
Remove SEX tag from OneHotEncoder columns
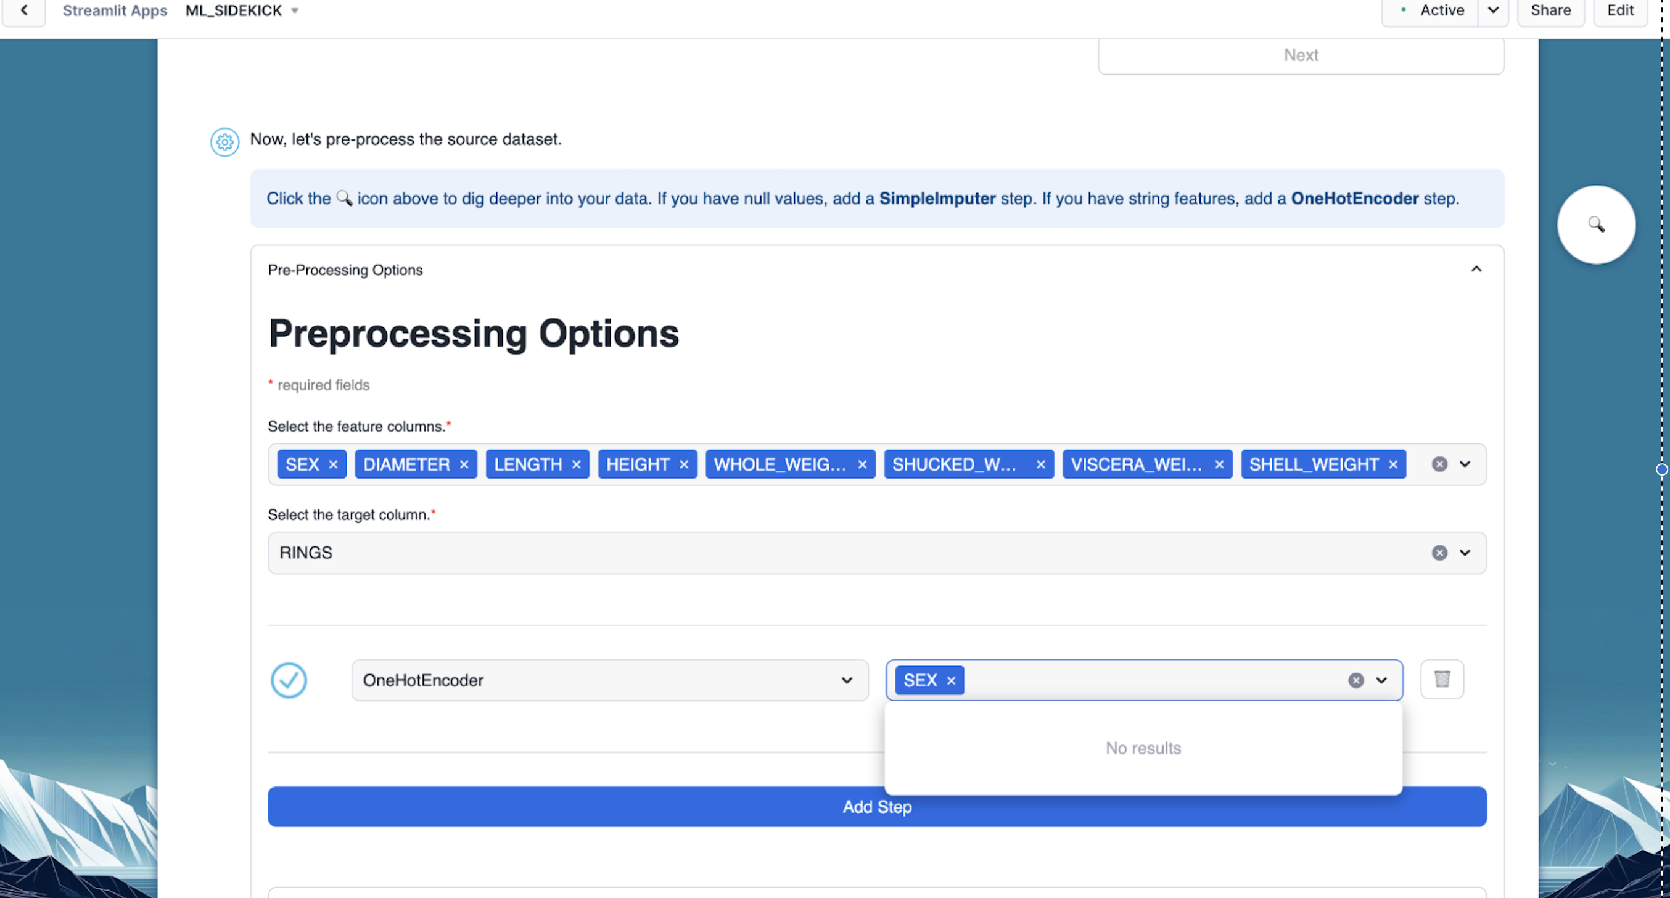coord(951,680)
